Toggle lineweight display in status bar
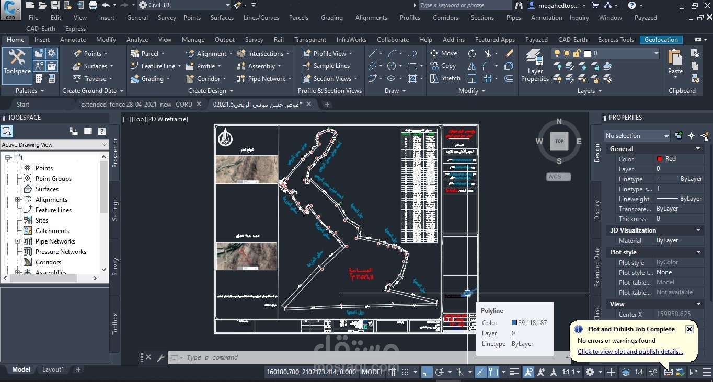Viewport: 713px width, 382px height. tap(515, 372)
